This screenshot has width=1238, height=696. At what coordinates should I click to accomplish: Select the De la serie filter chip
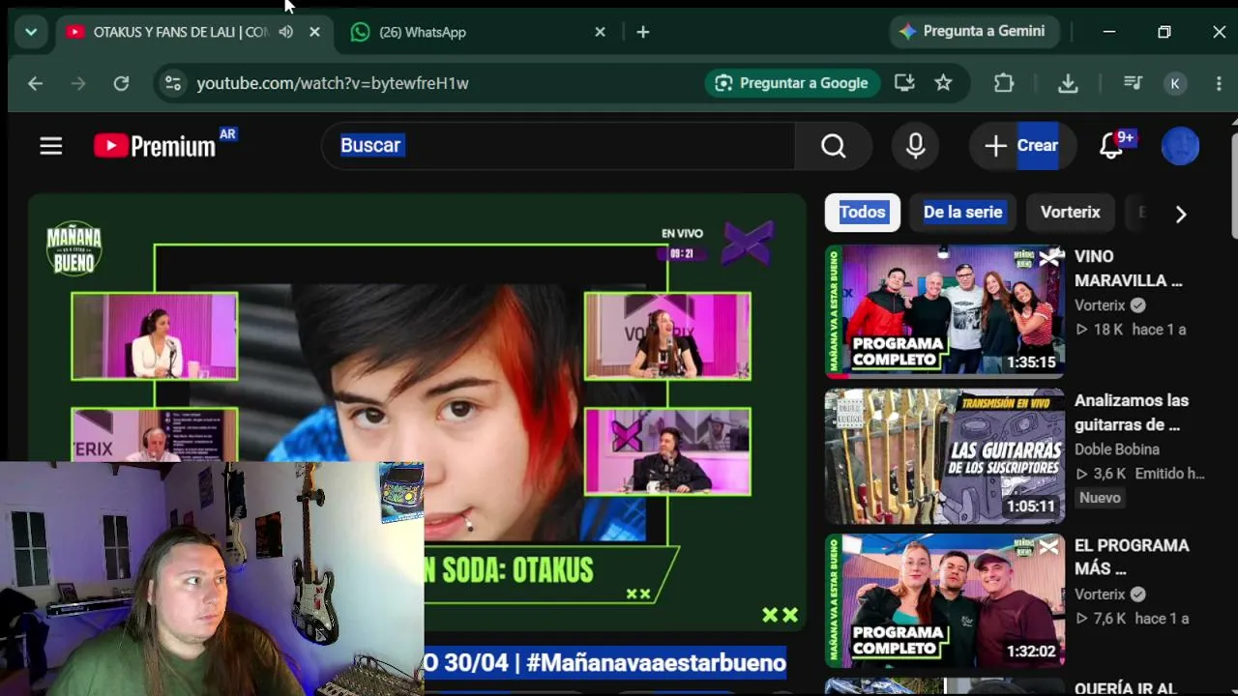click(x=962, y=212)
